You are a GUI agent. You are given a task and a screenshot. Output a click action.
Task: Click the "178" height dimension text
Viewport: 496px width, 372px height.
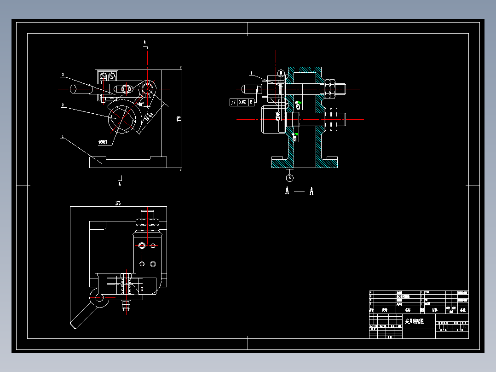click(x=179, y=119)
